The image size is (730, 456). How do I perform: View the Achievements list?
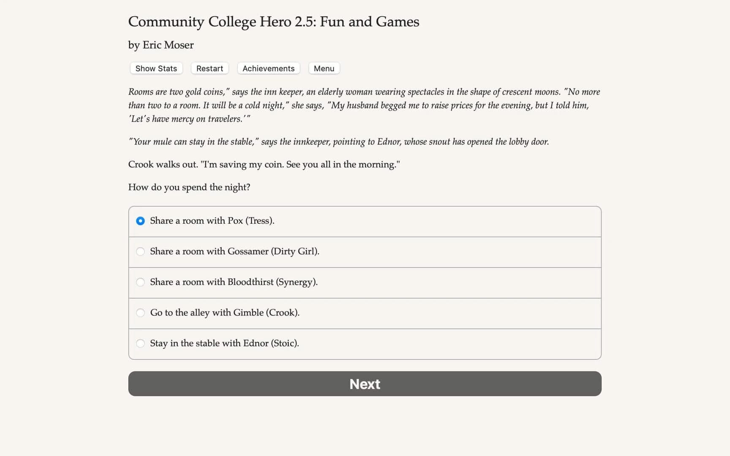(x=268, y=68)
